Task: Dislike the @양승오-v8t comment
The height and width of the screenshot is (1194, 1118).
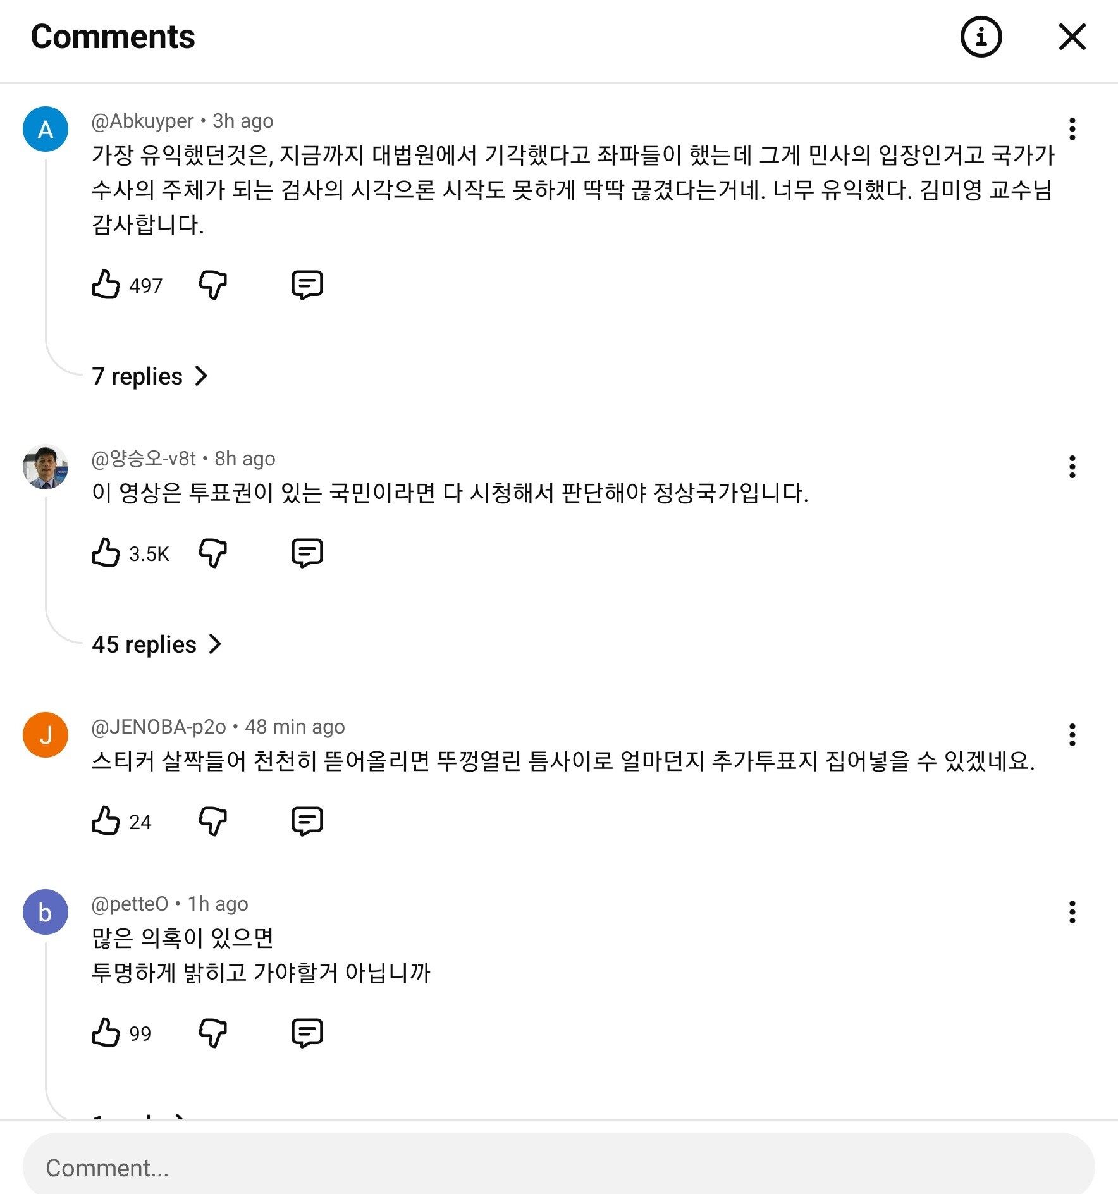Action: (x=212, y=553)
